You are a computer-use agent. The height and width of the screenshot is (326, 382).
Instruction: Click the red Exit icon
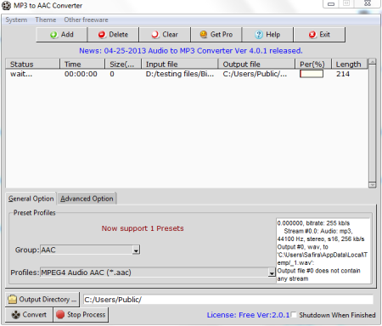coord(312,35)
